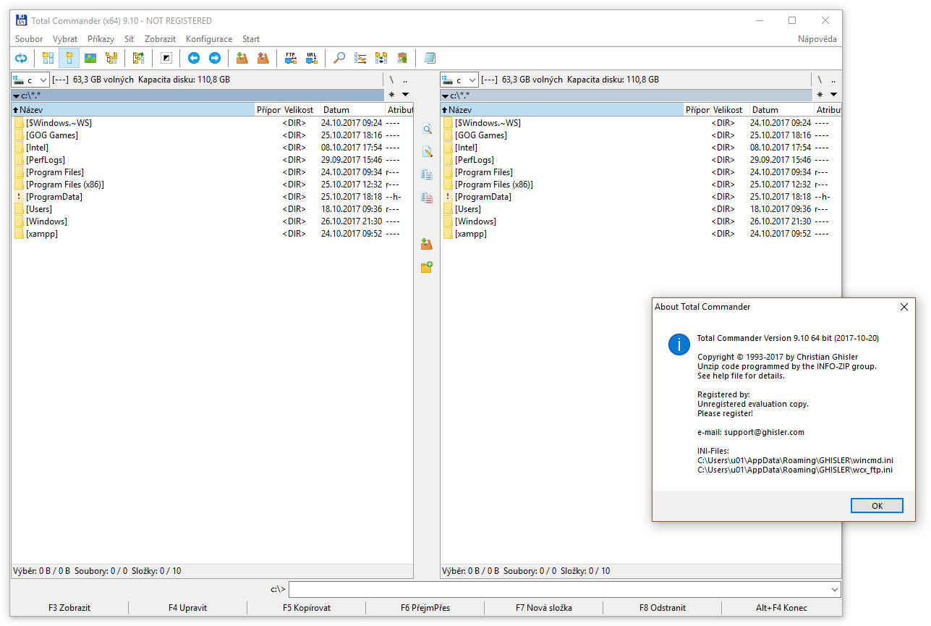The width and height of the screenshot is (931, 626).
Task: Open the Zobrazit menu
Action: tap(161, 39)
